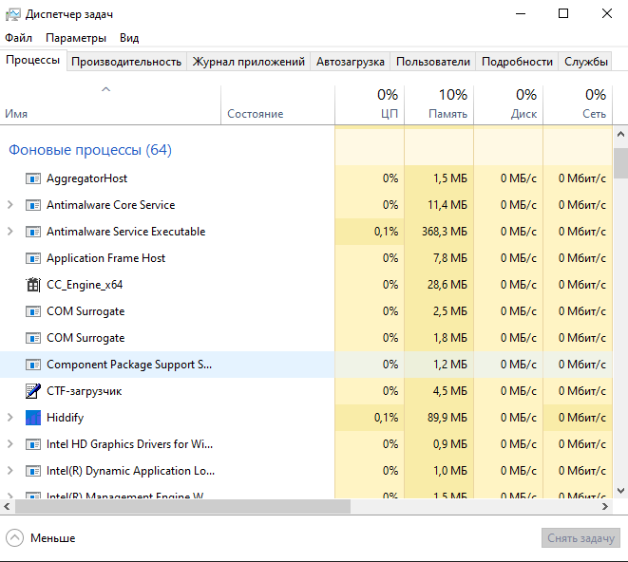Expand the Antimalware Core Service group
The height and width of the screenshot is (562, 628).
[10, 205]
